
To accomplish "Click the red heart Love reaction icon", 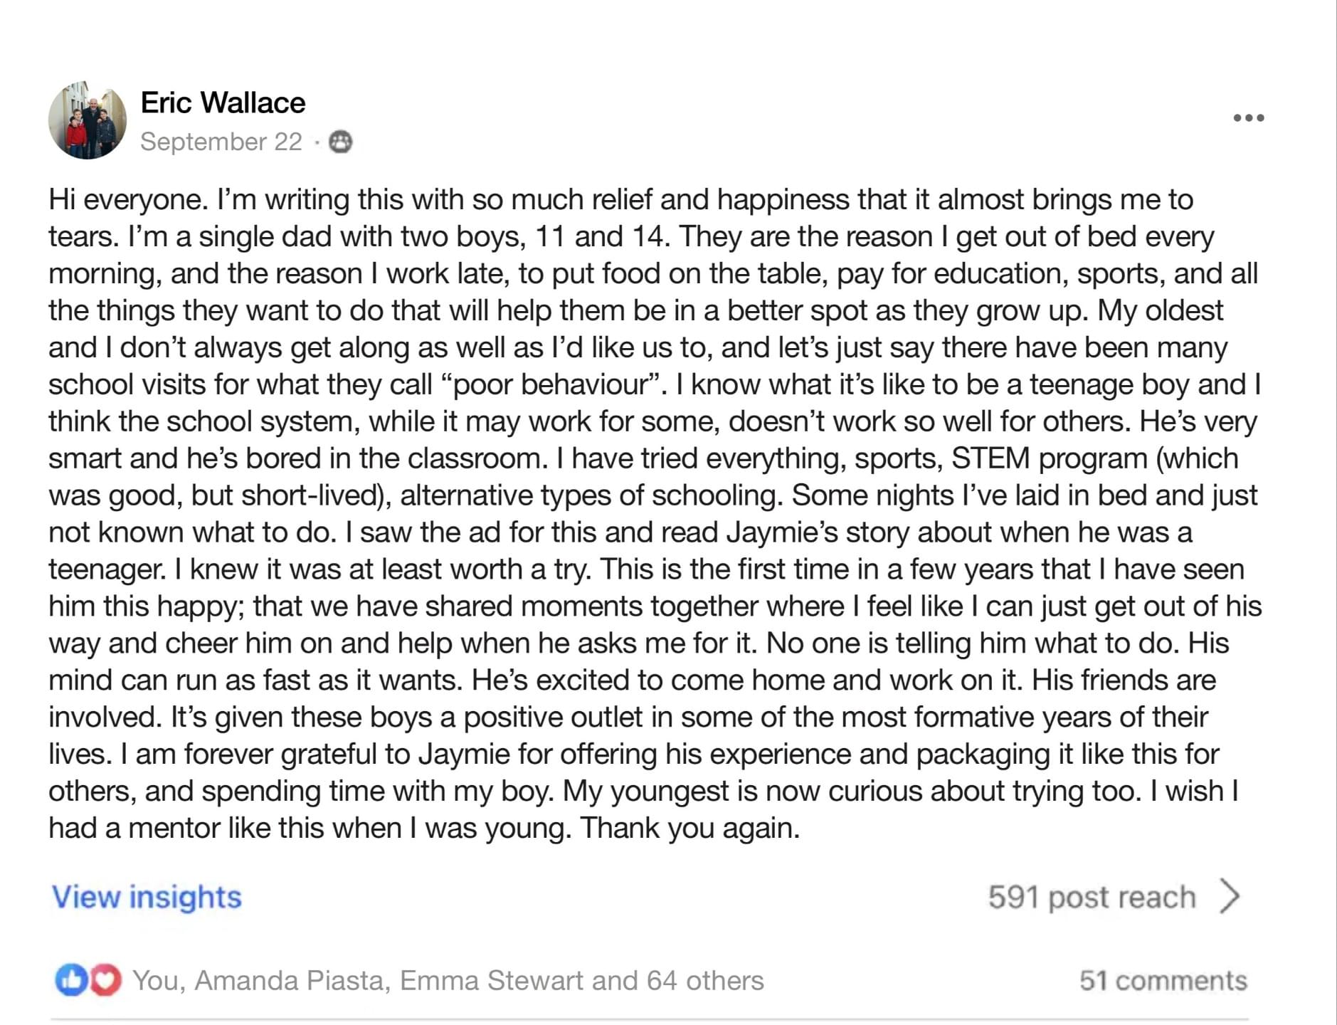I will click(x=105, y=980).
